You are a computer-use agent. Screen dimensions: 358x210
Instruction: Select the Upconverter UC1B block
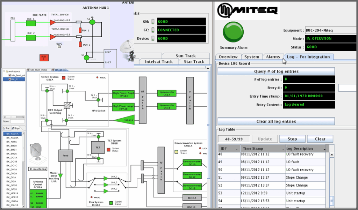[x=167, y=106]
